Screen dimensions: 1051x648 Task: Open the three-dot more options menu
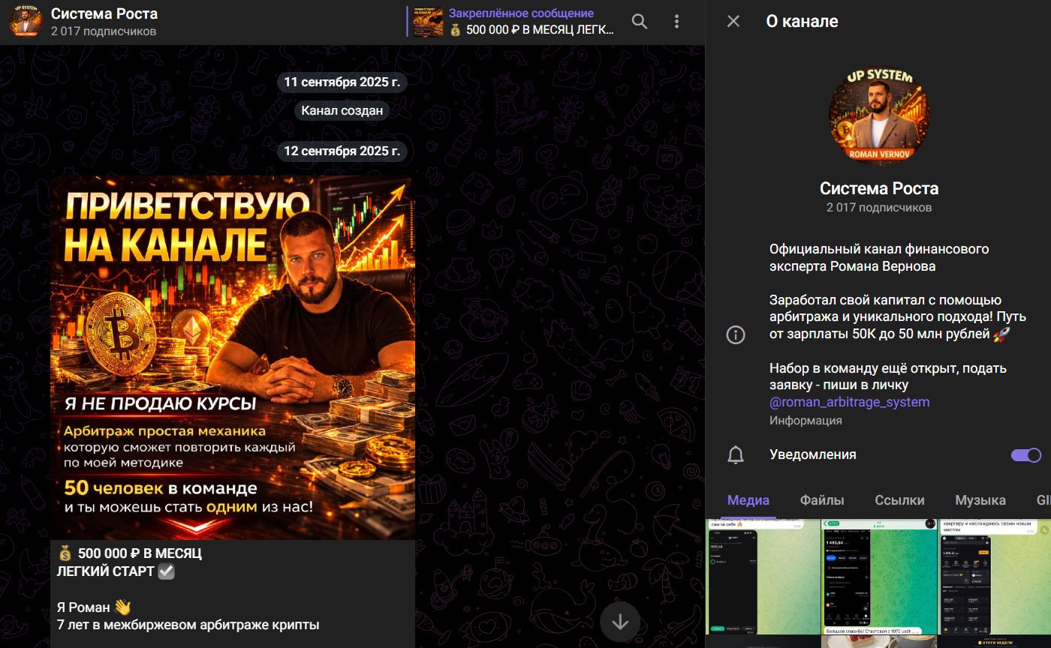[676, 22]
